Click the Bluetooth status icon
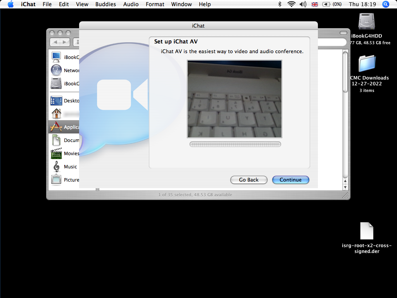 pyautogui.click(x=280, y=4)
